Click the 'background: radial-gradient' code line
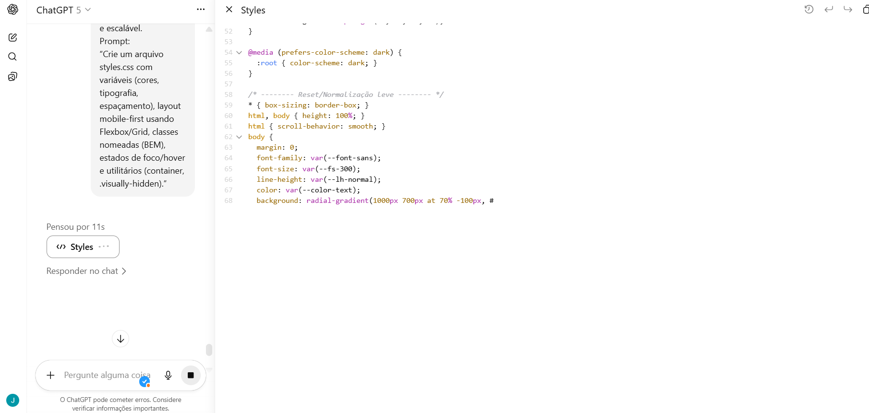 pos(375,201)
